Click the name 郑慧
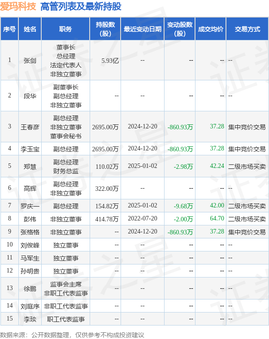Screen dimensions: 269x339 click(x=30, y=167)
